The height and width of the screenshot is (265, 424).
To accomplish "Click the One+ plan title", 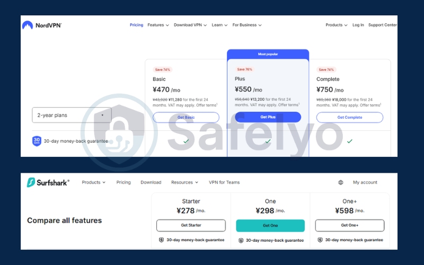I will point(350,201).
